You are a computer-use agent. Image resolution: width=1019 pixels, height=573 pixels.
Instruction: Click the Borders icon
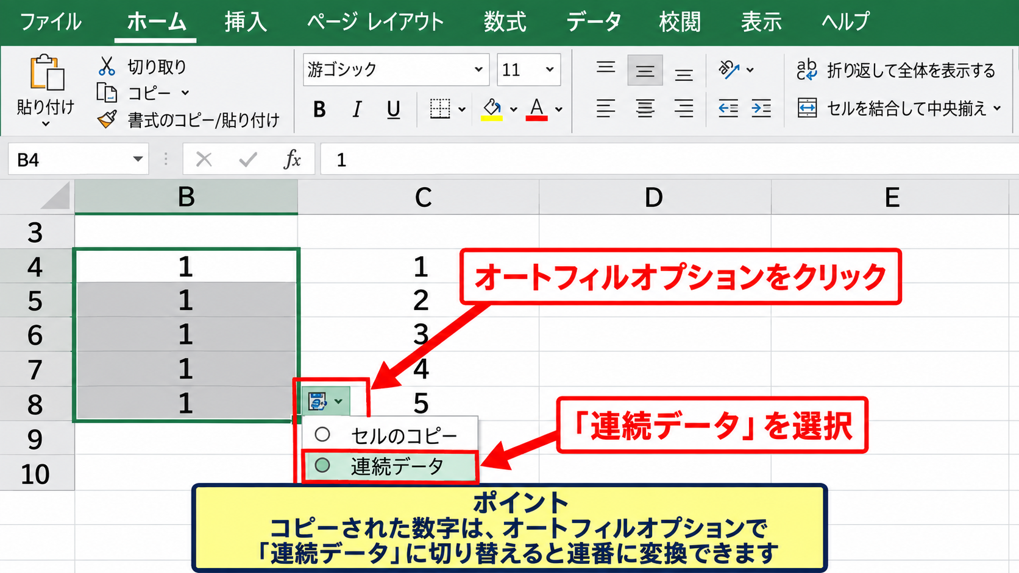click(439, 109)
